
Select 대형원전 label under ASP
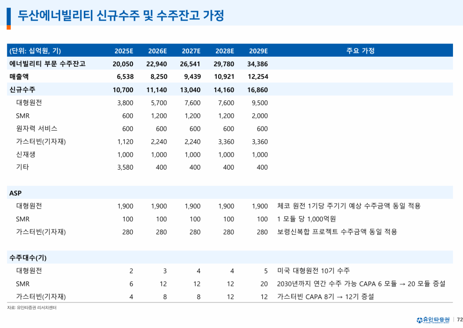click(29, 206)
